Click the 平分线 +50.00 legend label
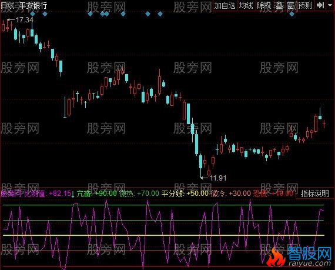Viewport: 335px width, 270px height. pos(185,194)
